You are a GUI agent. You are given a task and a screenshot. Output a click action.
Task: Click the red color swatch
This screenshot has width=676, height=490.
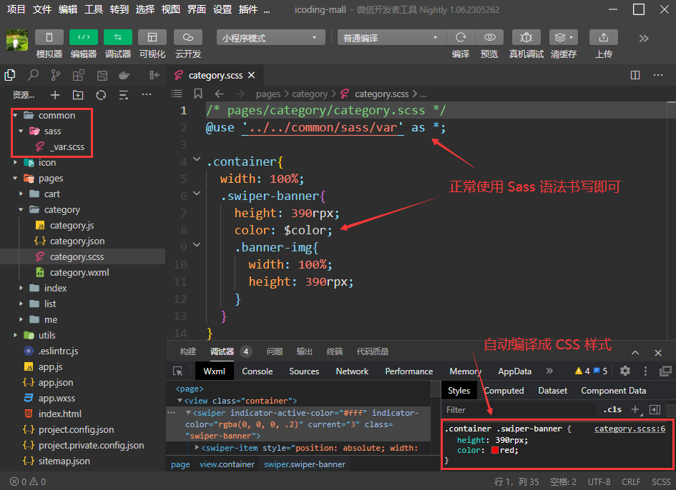coord(494,451)
